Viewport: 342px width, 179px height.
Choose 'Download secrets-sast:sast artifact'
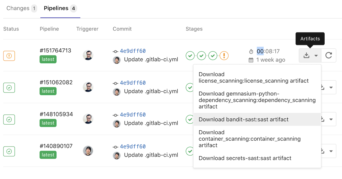pos(245,158)
